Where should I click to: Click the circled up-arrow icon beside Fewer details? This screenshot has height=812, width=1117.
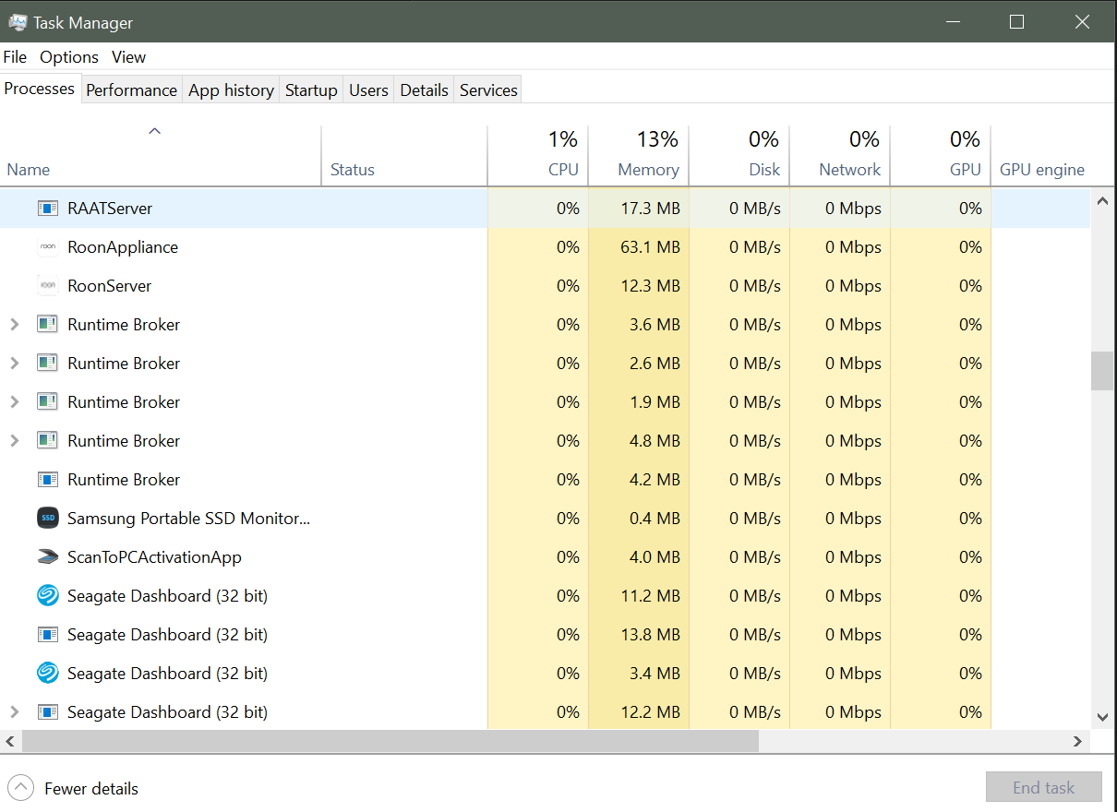pyautogui.click(x=21, y=788)
